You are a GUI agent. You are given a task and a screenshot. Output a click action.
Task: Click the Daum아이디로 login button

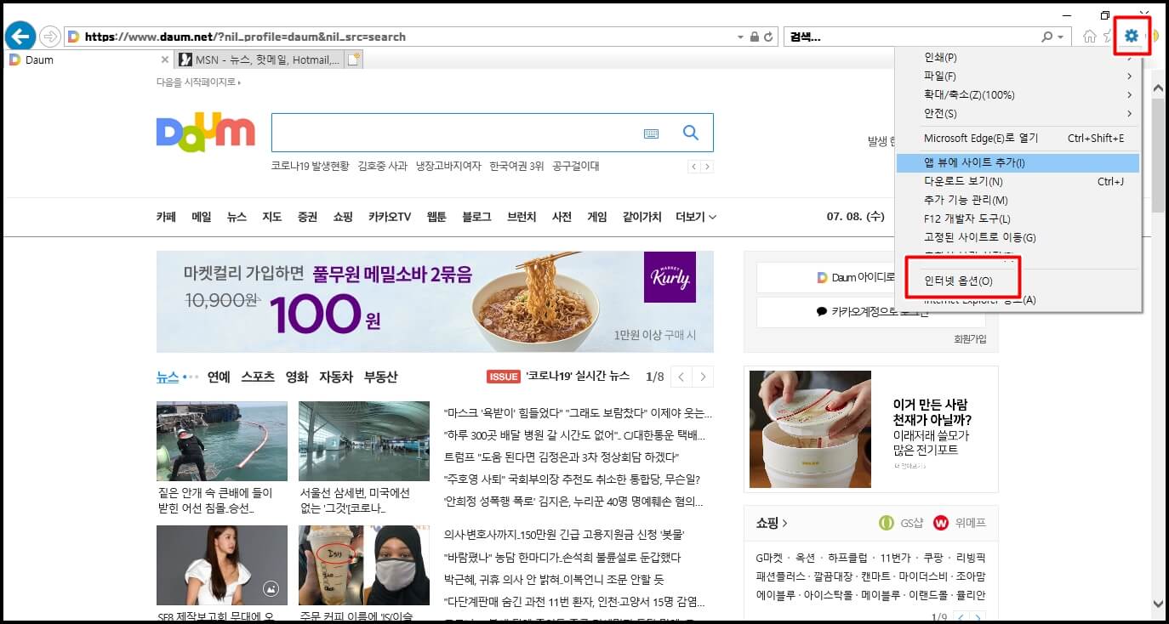pyautogui.click(x=870, y=278)
